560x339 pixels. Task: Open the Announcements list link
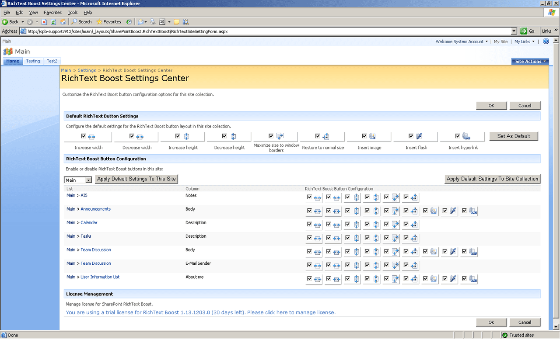(95, 209)
